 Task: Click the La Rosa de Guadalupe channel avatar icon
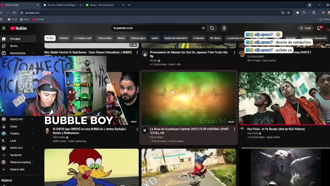(x=145, y=130)
